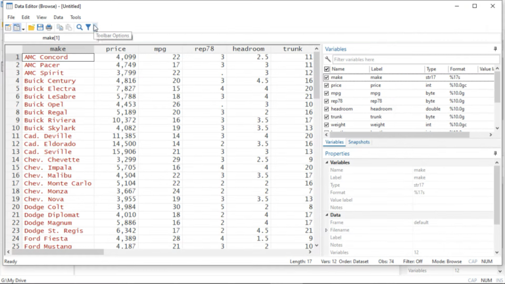Screen dimensions: 505x284
Task: Click the Label column header in Variables
Action: (397, 69)
